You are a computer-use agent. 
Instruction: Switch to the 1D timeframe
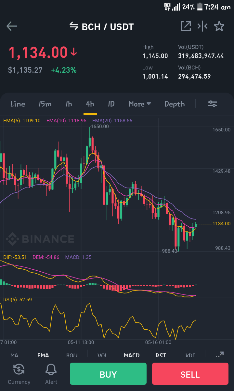click(111, 104)
